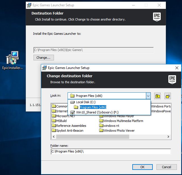182x175 pixels.
Task: Select the windows nt folder
Action: coord(109,126)
